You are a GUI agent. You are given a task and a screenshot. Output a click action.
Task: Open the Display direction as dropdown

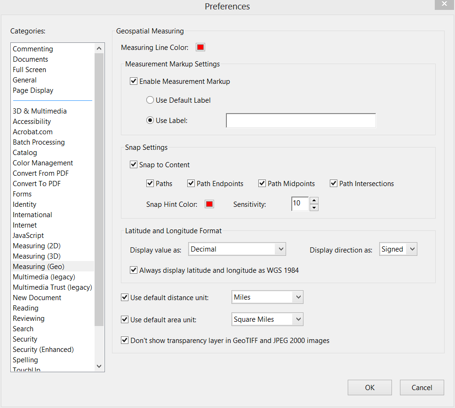click(x=398, y=249)
